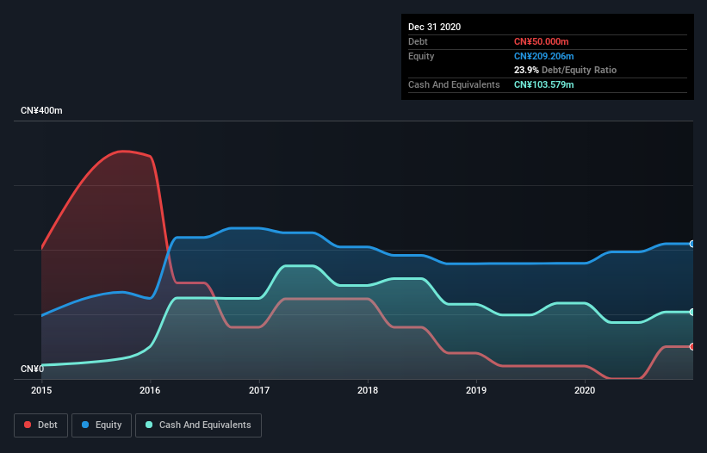Click the Dec 31 2020 tooltip date
Screen dimensions: 707x453
pyautogui.click(x=434, y=27)
